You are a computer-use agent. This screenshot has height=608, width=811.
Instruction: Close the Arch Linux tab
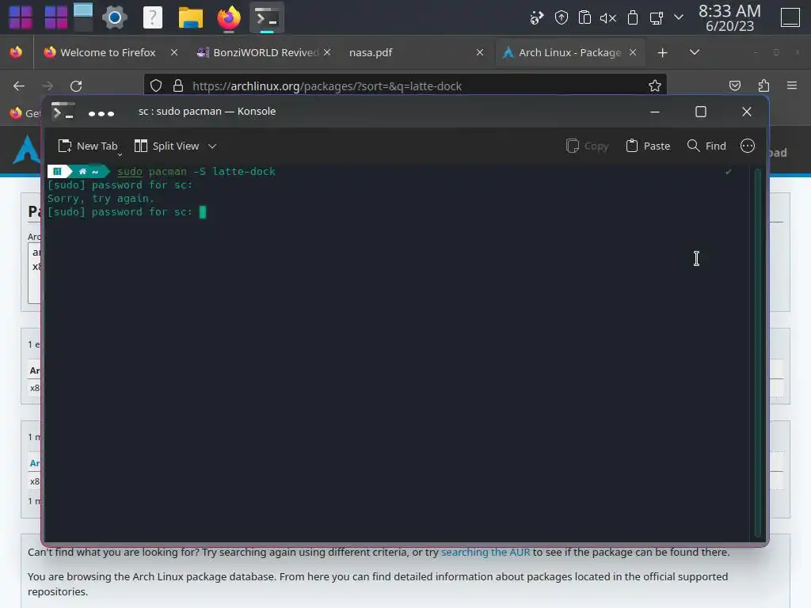coord(633,52)
